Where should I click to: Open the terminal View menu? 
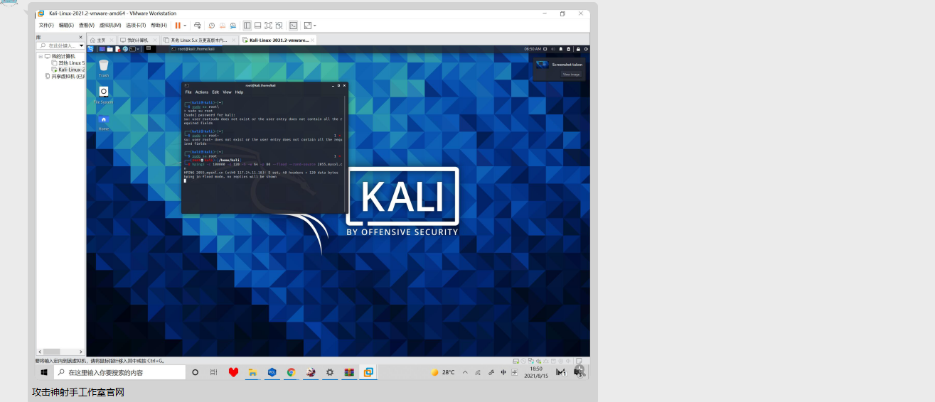coord(227,92)
